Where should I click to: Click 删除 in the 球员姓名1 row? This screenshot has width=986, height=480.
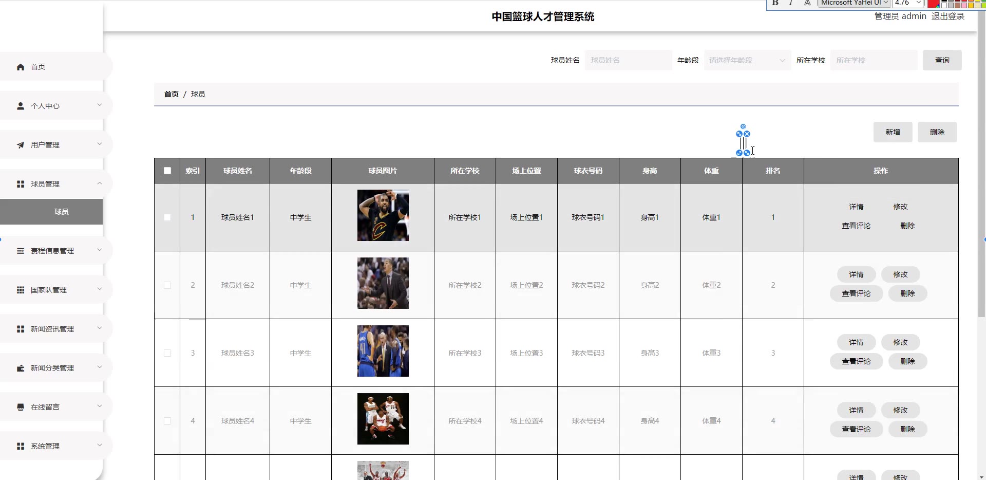[x=907, y=226]
